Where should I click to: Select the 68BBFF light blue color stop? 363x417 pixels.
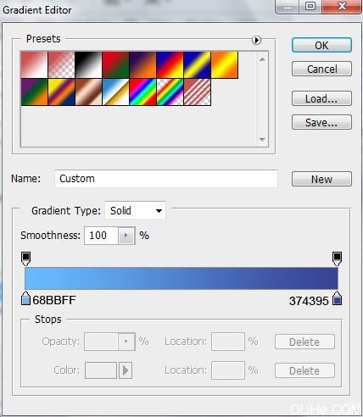pos(25,298)
